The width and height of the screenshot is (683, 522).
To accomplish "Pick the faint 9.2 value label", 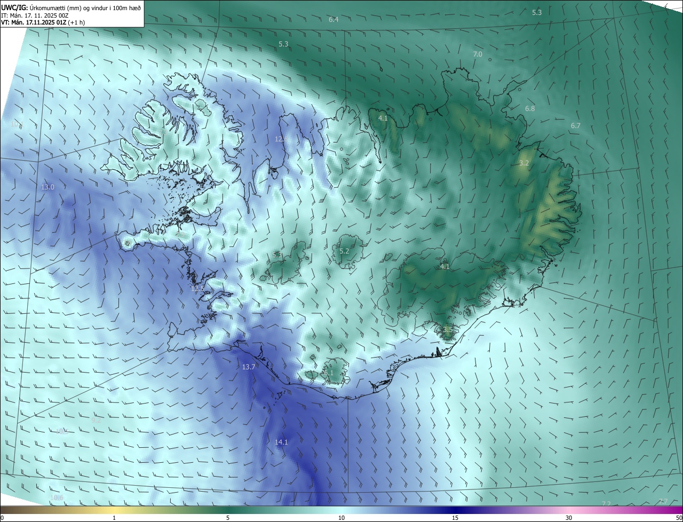I will pos(96,421).
